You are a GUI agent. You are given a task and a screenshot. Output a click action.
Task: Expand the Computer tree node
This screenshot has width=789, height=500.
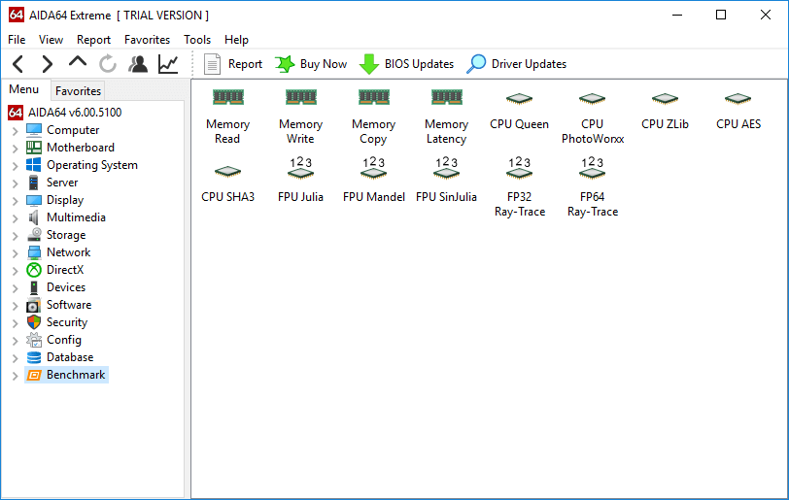click(15, 130)
